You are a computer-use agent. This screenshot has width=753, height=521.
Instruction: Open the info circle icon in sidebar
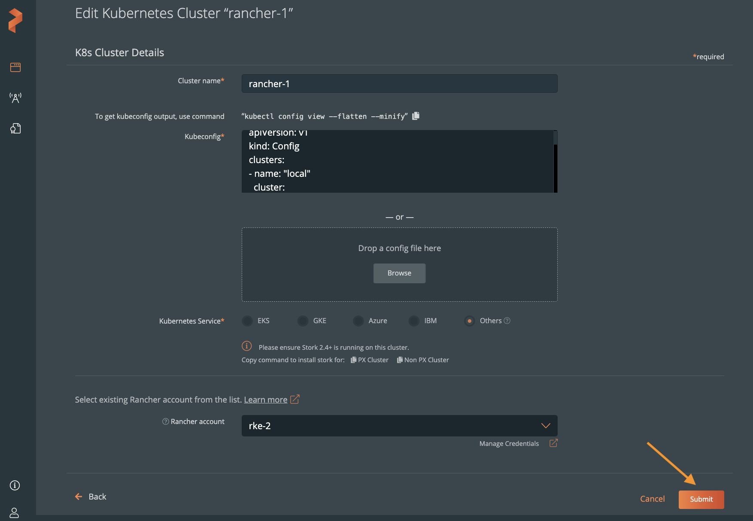(x=15, y=485)
